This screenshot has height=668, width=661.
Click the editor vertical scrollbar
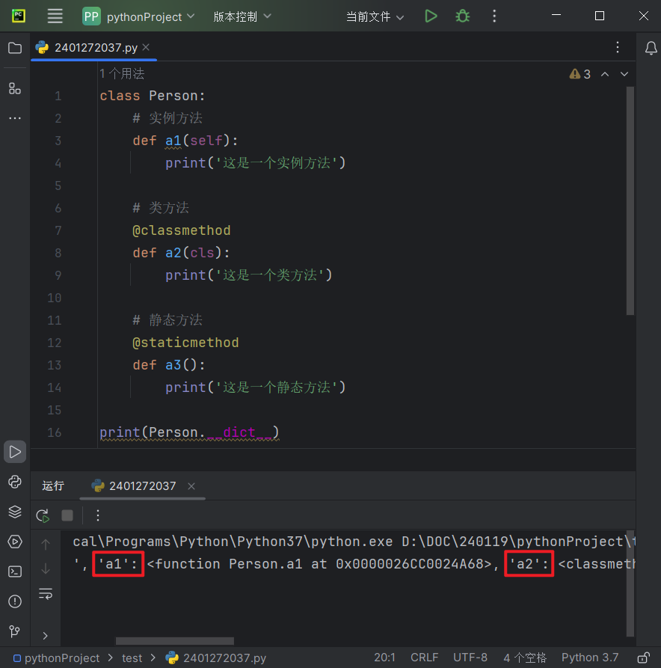(630, 200)
